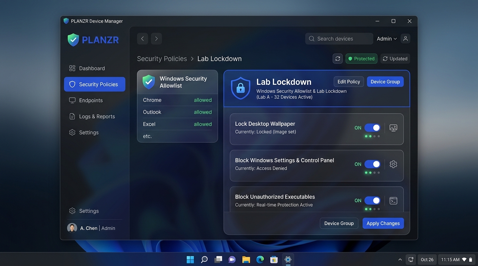Show hidden icons via system tray chevron

tap(400, 259)
